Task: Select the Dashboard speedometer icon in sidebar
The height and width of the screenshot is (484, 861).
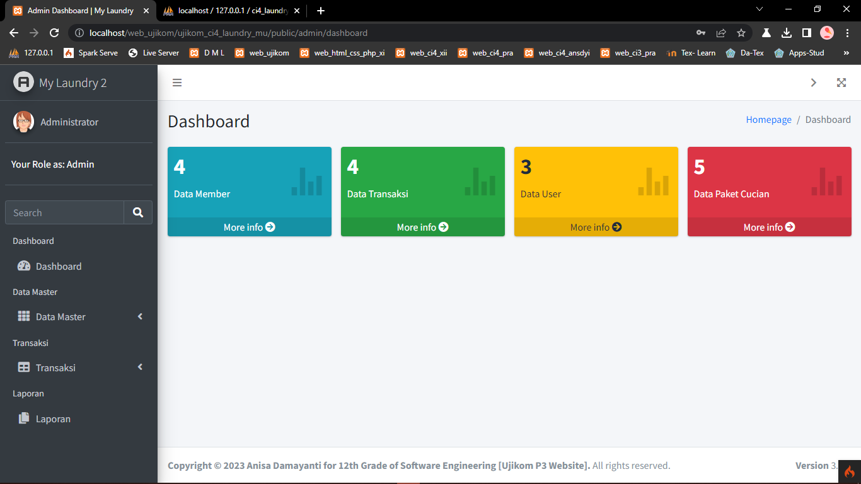Action: [x=23, y=266]
